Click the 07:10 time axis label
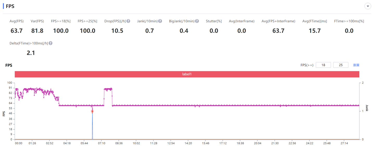The width and height of the screenshot is (375, 146). [102, 143]
